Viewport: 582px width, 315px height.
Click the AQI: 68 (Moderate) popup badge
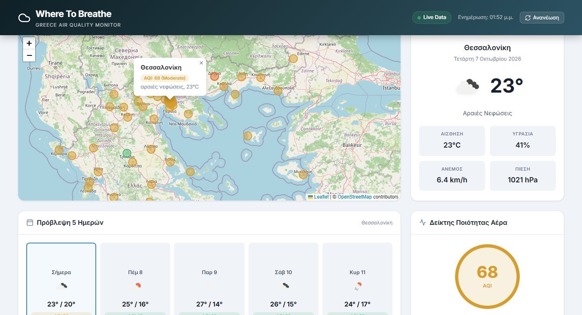(x=164, y=78)
